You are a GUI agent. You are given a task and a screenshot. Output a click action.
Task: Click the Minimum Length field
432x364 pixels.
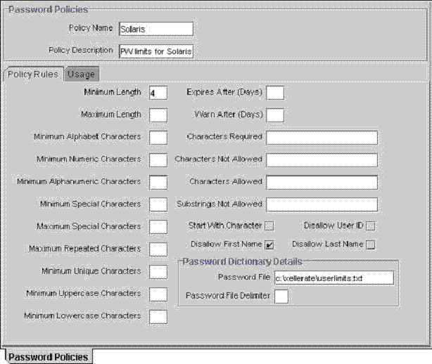coord(158,93)
